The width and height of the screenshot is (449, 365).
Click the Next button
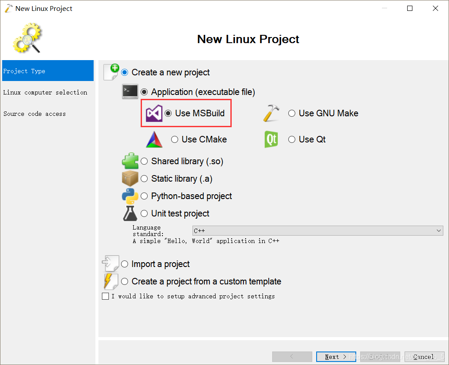[x=336, y=357]
